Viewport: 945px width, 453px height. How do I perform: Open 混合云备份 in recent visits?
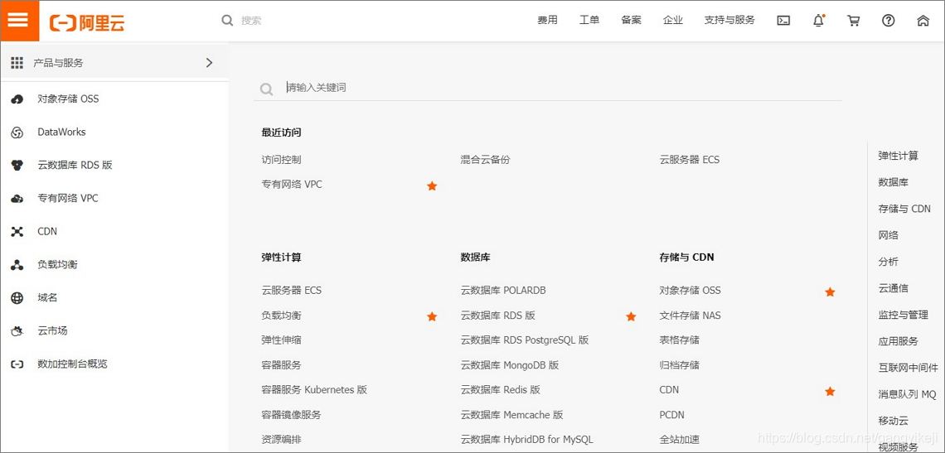[x=485, y=160]
